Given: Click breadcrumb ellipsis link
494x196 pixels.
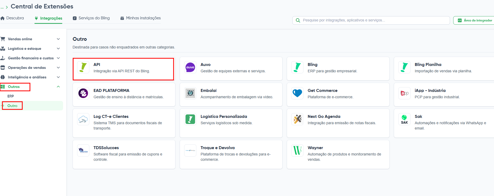Looking at the screenshot, I should (x=2, y=7).
